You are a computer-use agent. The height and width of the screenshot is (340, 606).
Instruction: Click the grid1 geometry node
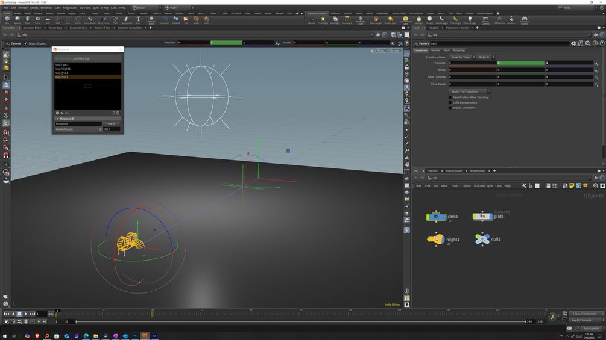click(482, 217)
